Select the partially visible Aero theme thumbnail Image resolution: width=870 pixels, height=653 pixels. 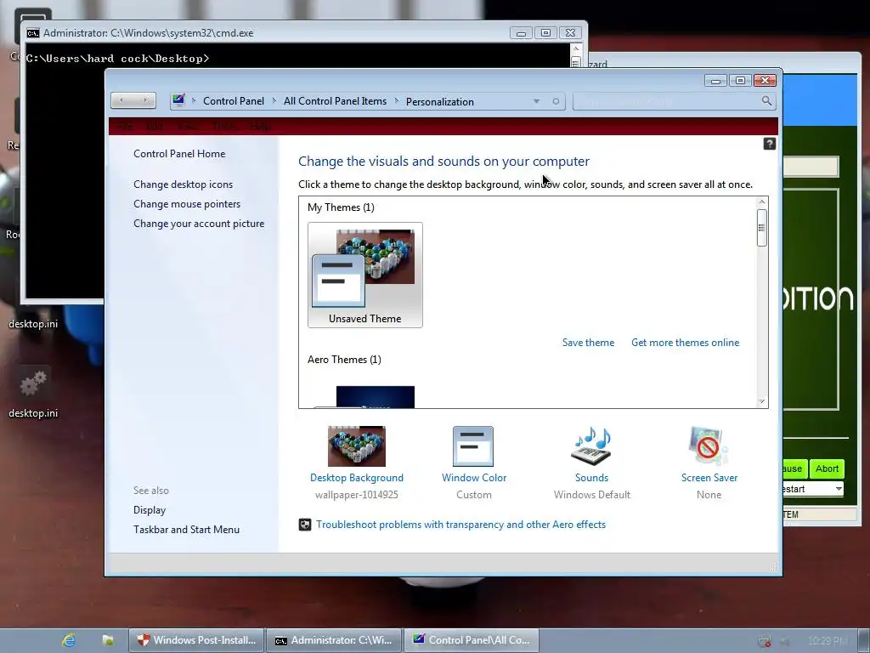click(x=364, y=397)
